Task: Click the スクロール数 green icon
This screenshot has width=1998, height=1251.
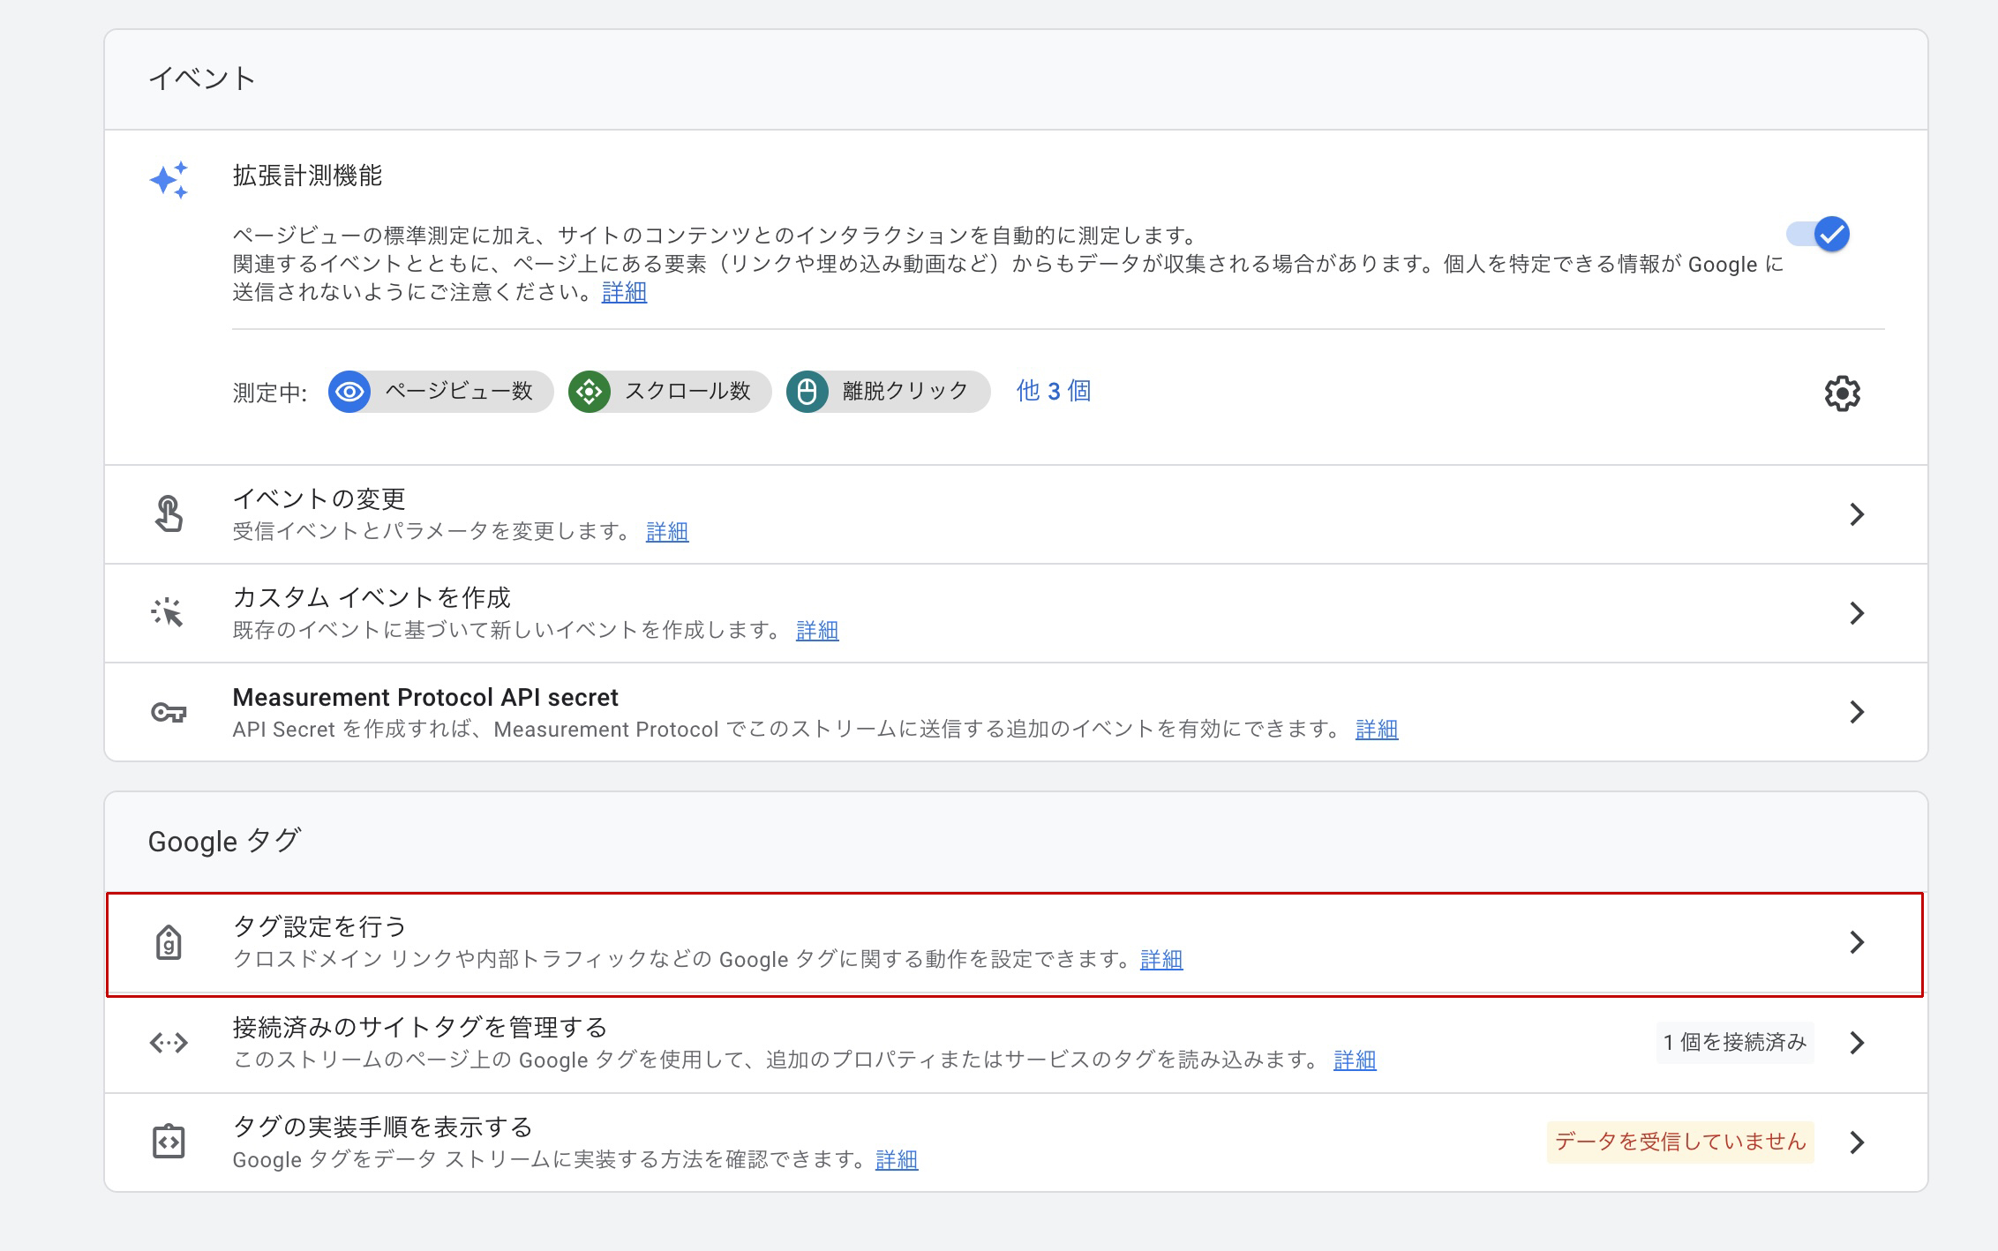Action: coord(590,392)
